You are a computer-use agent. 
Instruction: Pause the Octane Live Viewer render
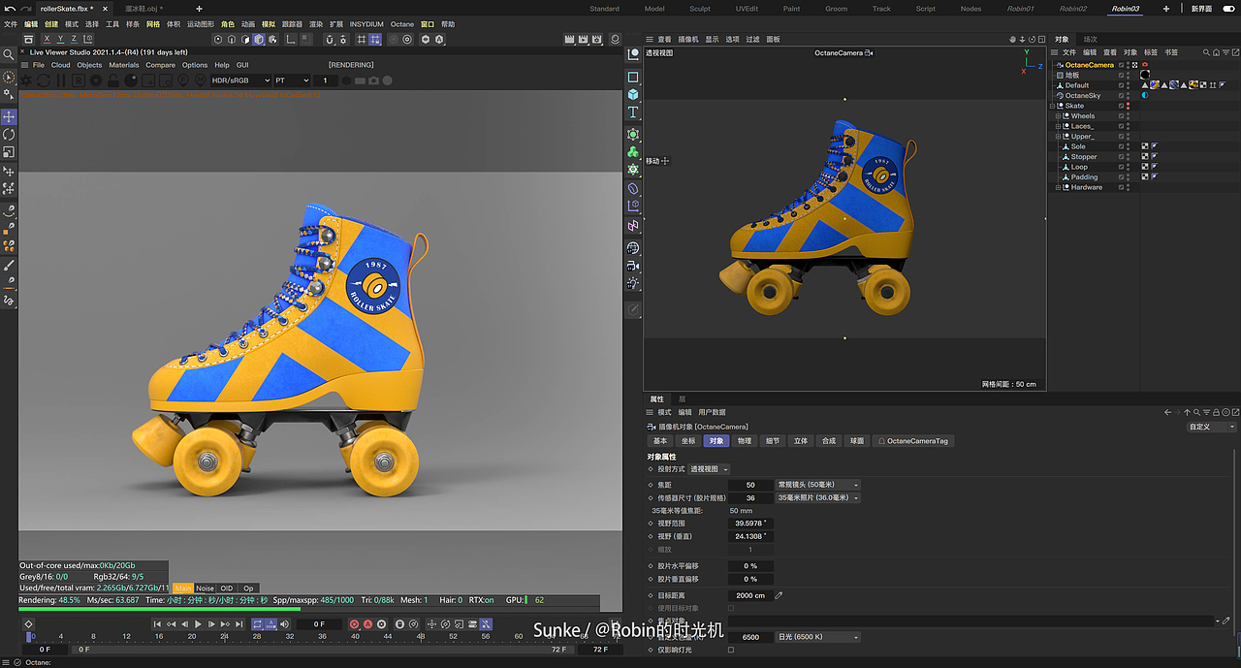(x=61, y=80)
